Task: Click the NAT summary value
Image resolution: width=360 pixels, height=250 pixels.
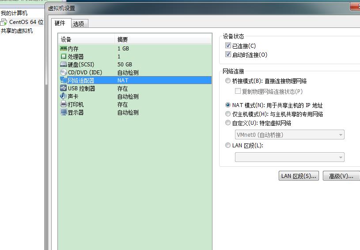Action: [123, 81]
